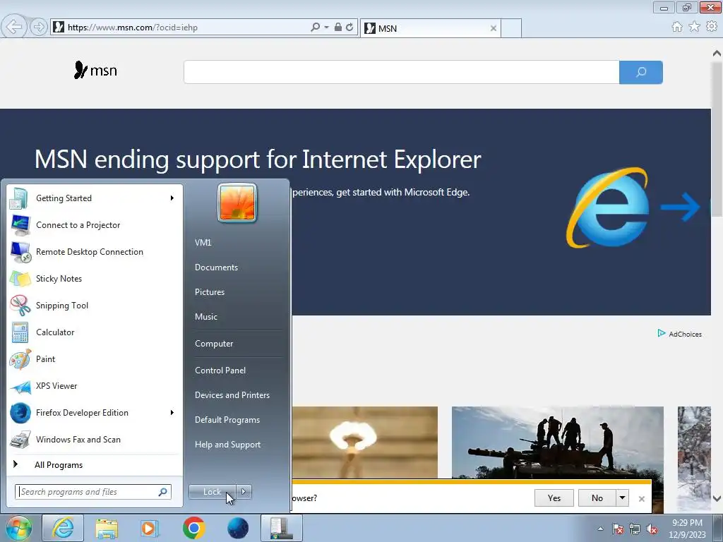The image size is (723, 542).
Task: Open a new blank tab
Action: 511,28
